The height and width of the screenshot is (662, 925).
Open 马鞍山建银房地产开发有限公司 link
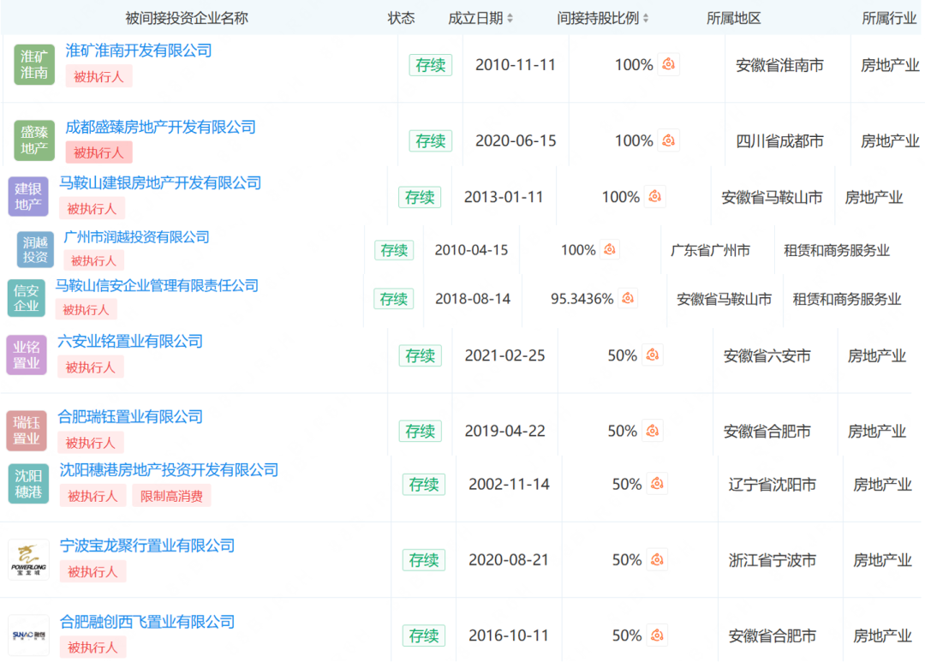(x=160, y=183)
